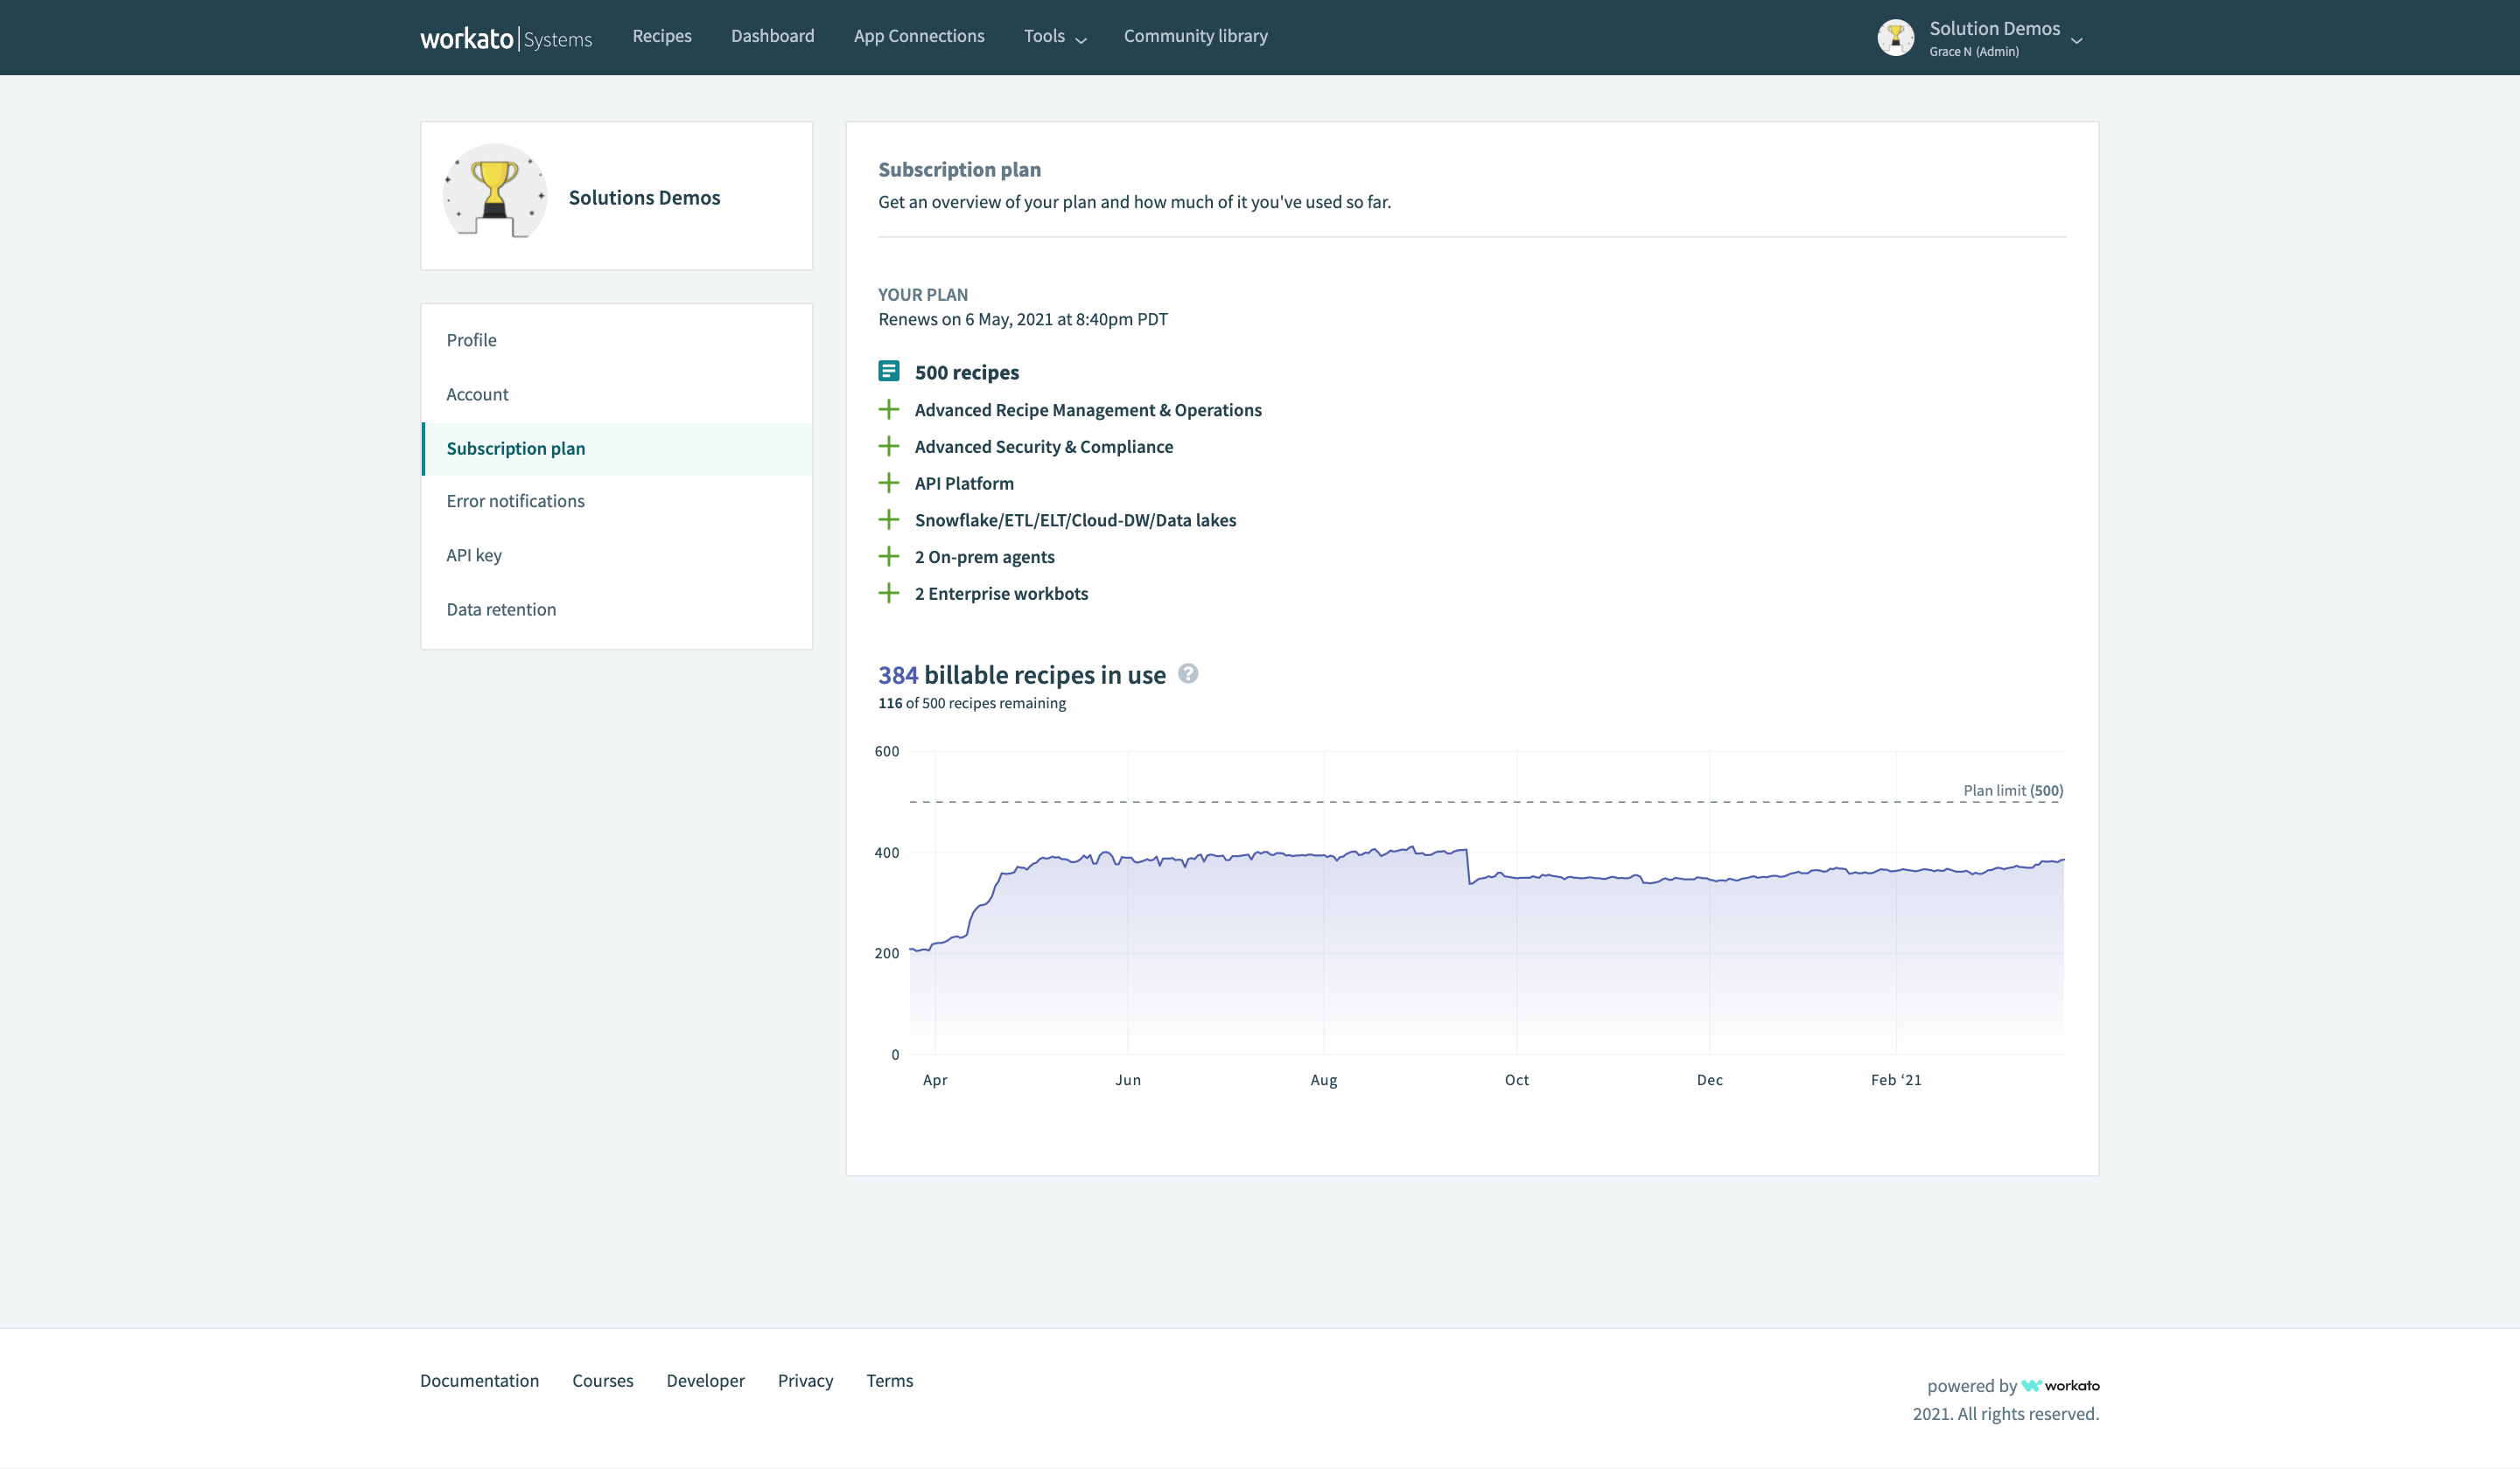Click the Plan limit (500) chart label

[2013, 790]
